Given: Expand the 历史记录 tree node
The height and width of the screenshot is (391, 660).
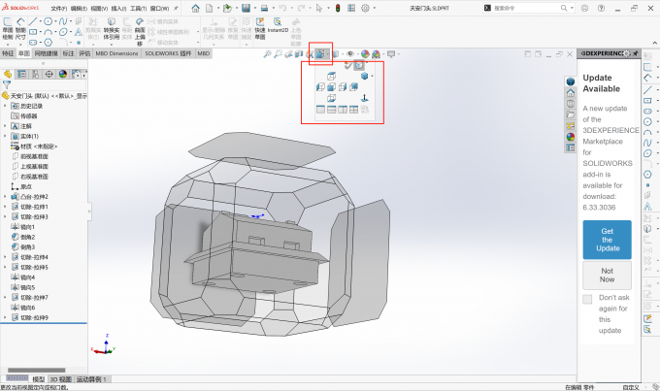Looking at the screenshot, I should pyautogui.click(x=5, y=106).
